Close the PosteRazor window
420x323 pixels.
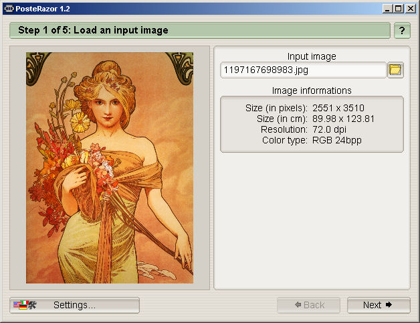click(411, 9)
